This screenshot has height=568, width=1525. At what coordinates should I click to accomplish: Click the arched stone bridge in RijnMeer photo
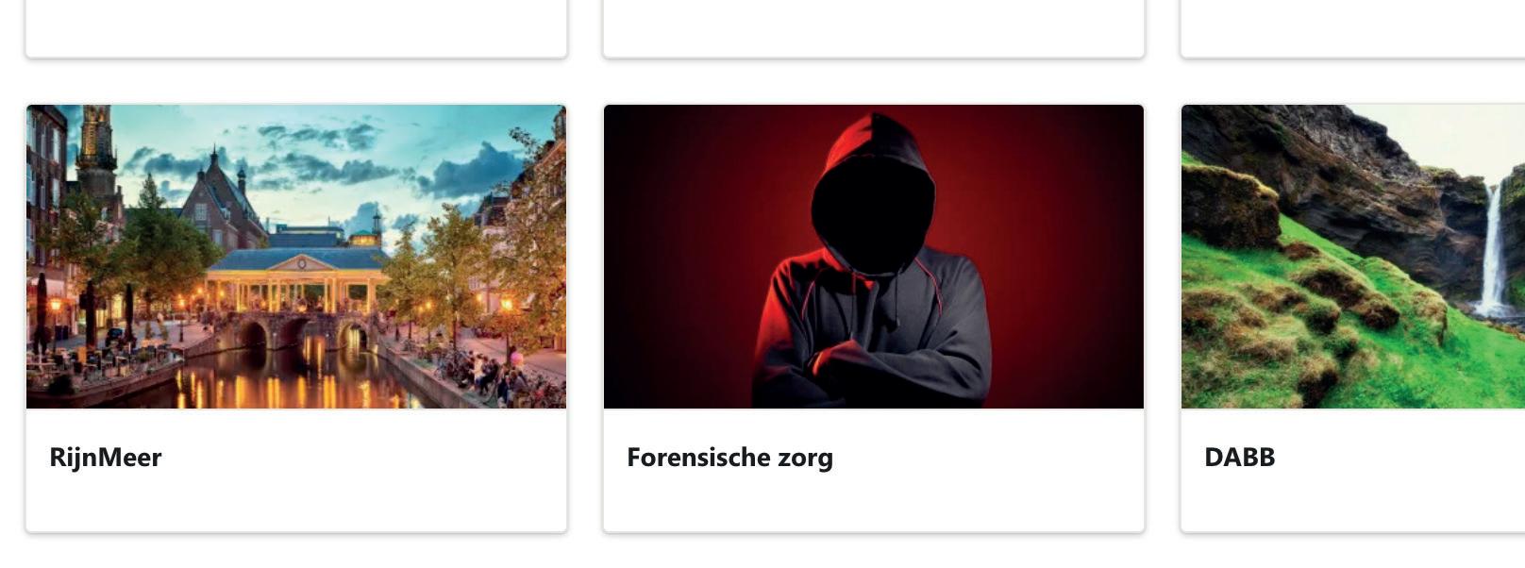293,332
